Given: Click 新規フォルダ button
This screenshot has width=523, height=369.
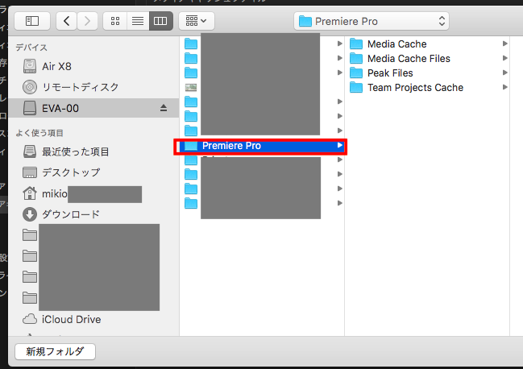Looking at the screenshot, I should pyautogui.click(x=55, y=351).
